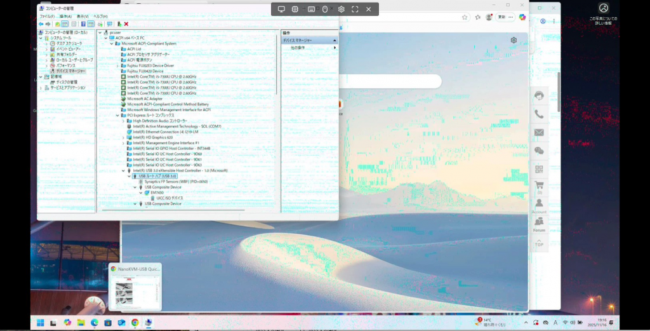Click the blue back arrow in toolbar
This screenshot has height=331, width=650.
[41, 24]
